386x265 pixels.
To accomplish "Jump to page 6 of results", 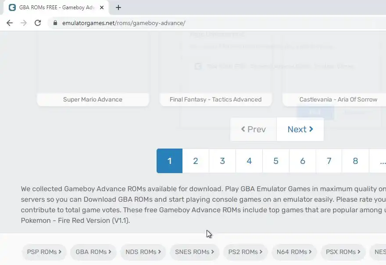I will tap(303, 161).
